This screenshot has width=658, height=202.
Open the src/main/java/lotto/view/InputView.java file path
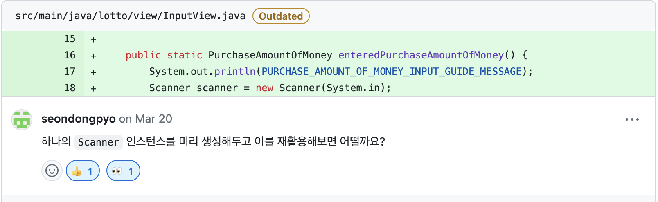click(x=131, y=16)
